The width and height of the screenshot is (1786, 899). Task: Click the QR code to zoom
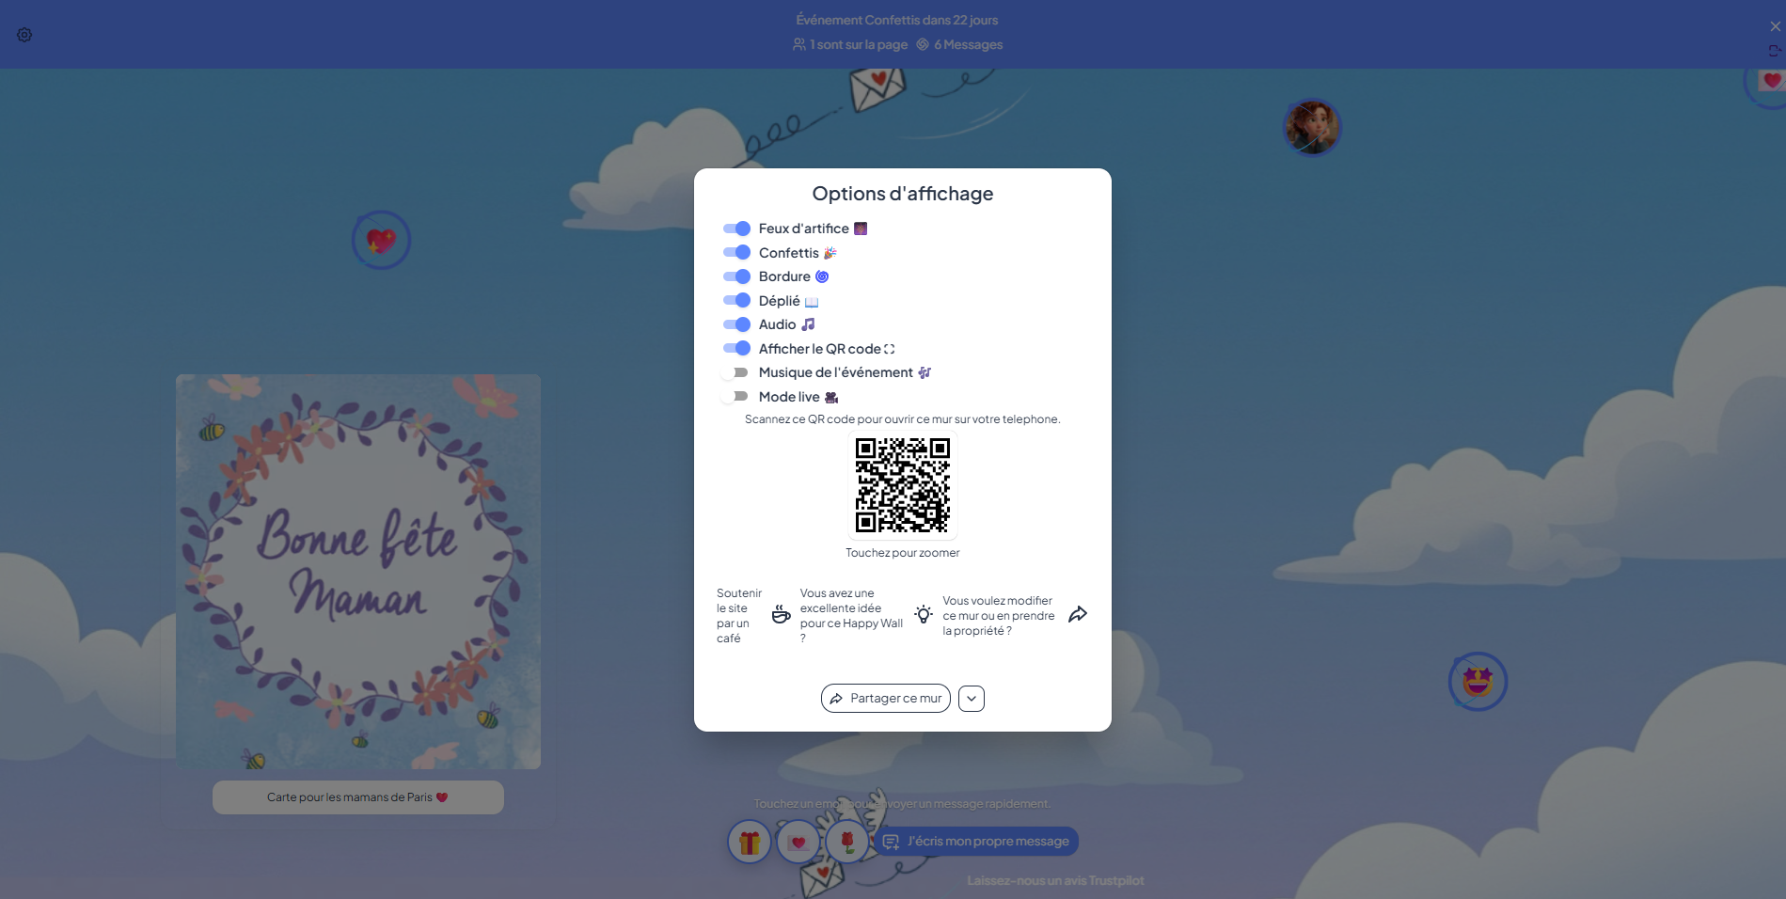click(903, 485)
